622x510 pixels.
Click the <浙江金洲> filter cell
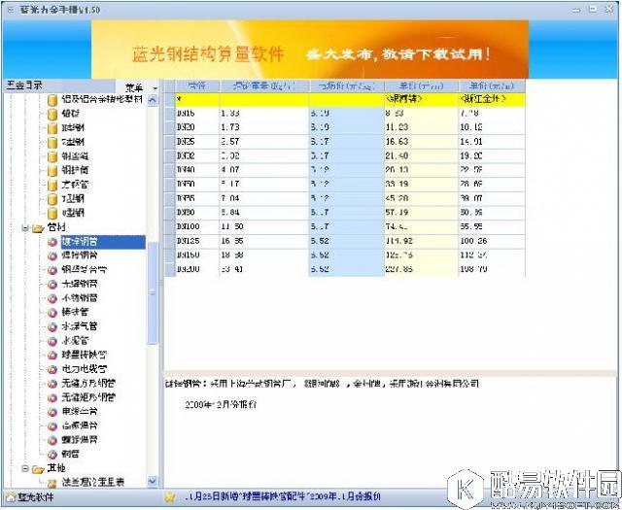click(x=492, y=99)
